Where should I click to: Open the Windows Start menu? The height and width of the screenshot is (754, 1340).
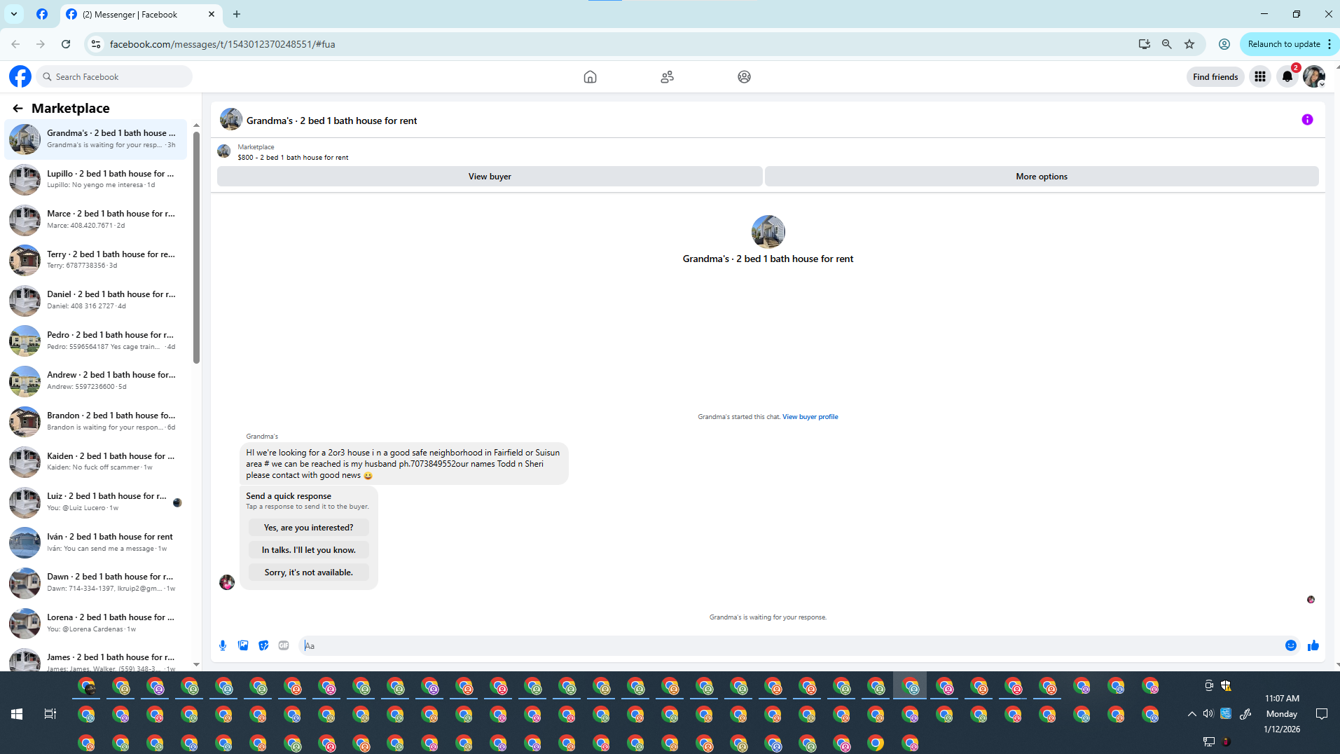17,714
